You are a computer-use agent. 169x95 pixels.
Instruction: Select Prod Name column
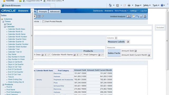click(x=11, y=90)
